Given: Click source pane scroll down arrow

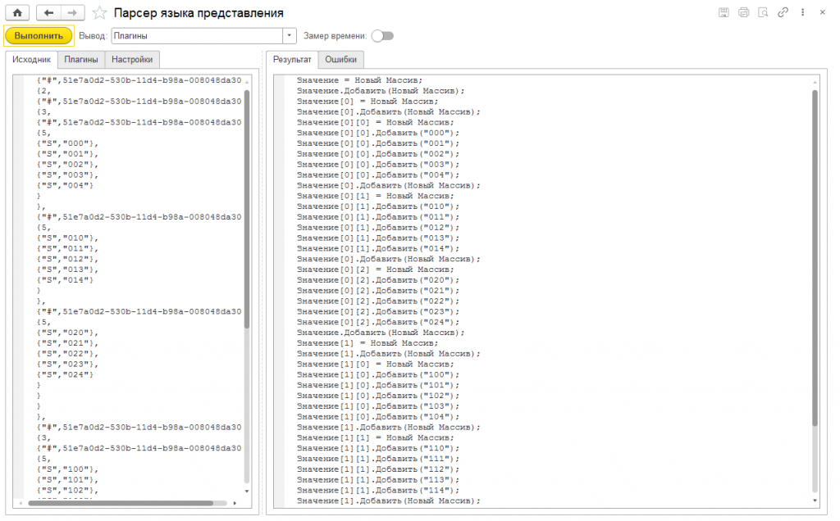Looking at the screenshot, I should tap(247, 491).
